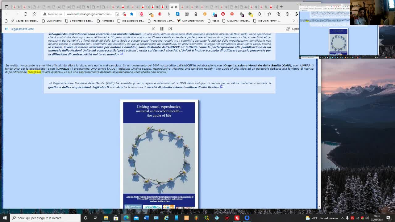Go to the browser home page
The width and height of the screenshot is (395, 222).
click(35, 14)
